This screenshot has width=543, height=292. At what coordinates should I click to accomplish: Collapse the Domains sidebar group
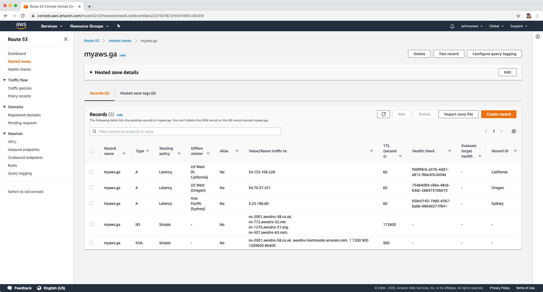(x=4, y=107)
